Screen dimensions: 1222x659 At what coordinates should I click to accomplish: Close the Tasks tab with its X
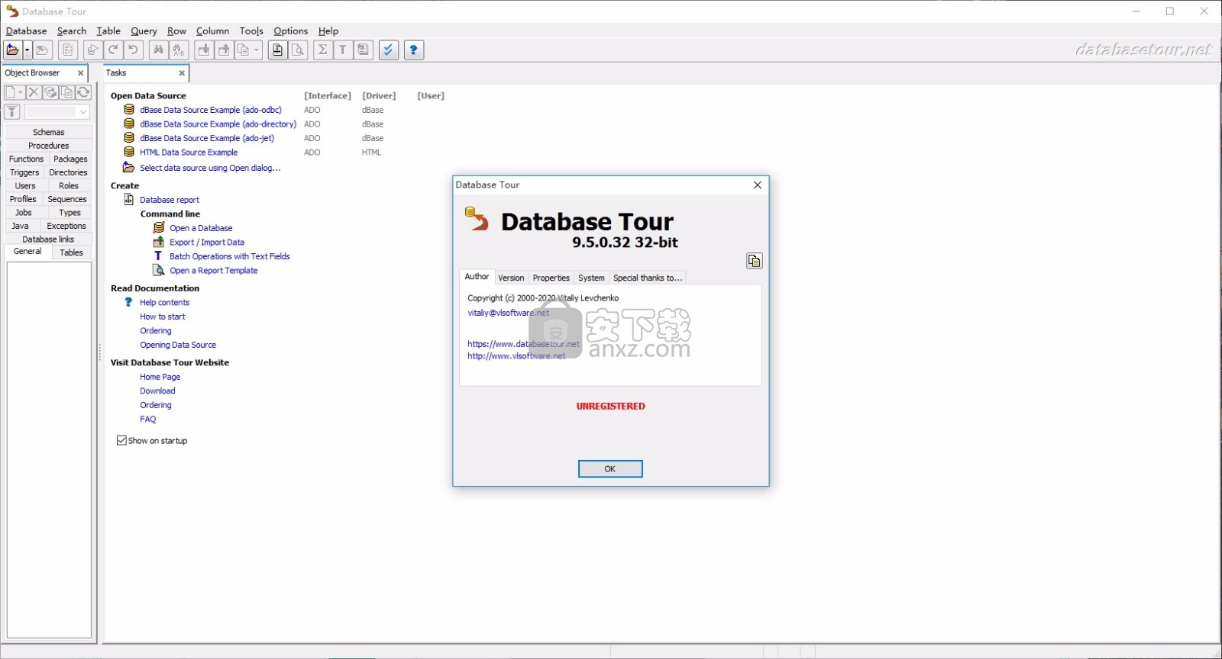(x=182, y=73)
